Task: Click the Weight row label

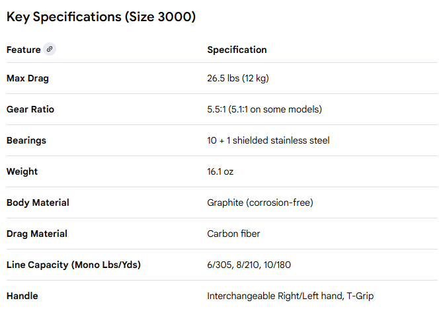Action: (x=22, y=172)
